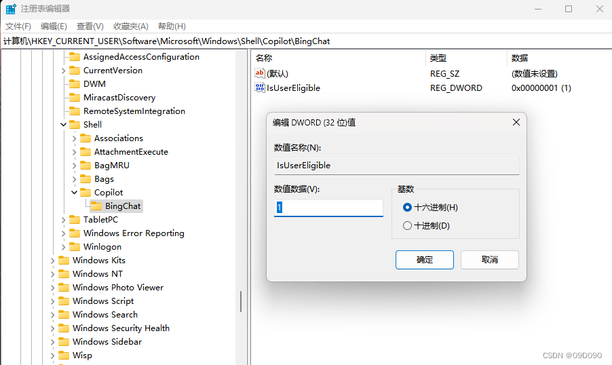612x365 pixels.
Task: Select the Wisp folder icon
Action: 64,356
